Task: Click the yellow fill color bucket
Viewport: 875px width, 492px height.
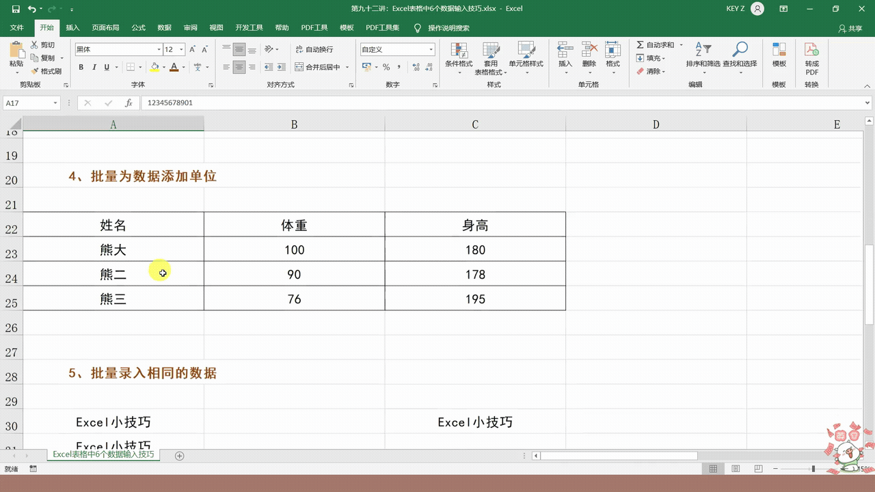Action: click(x=154, y=67)
